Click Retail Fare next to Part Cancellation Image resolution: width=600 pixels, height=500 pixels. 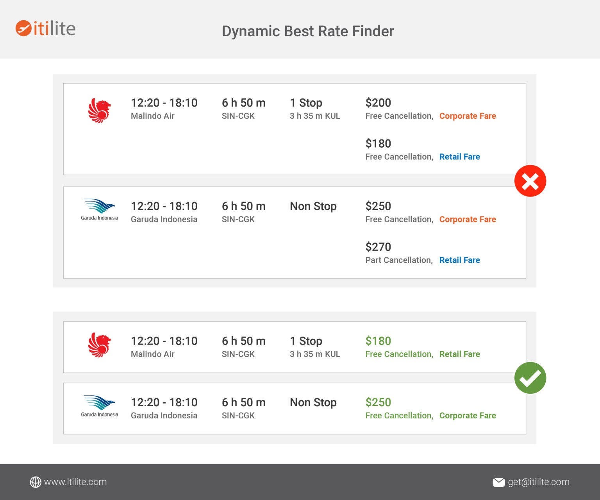click(460, 260)
